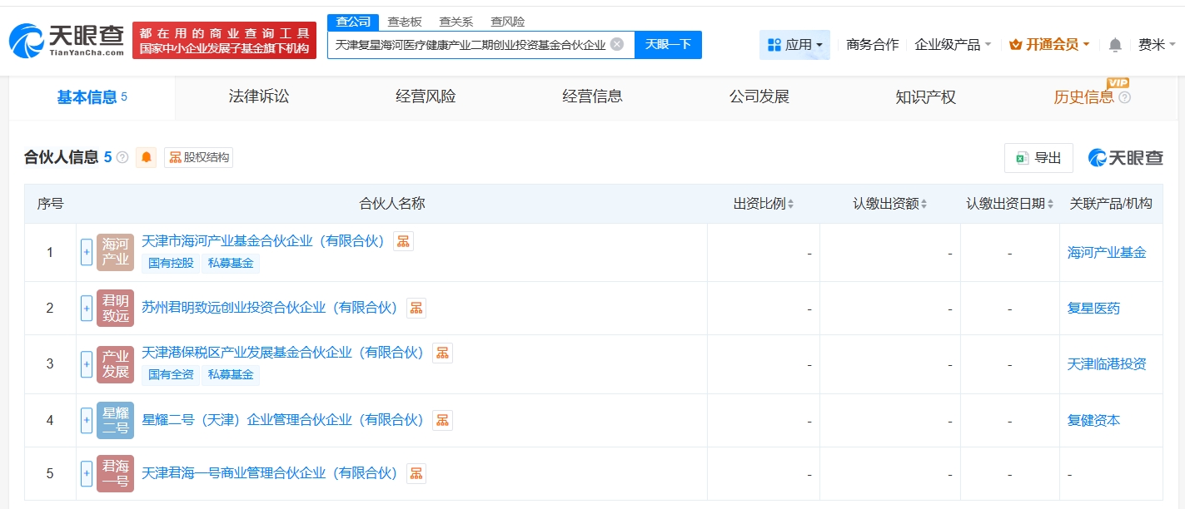Switch to the 法律诉讼 tab
This screenshot has width=1185, height=509.
tap(259, 96)
